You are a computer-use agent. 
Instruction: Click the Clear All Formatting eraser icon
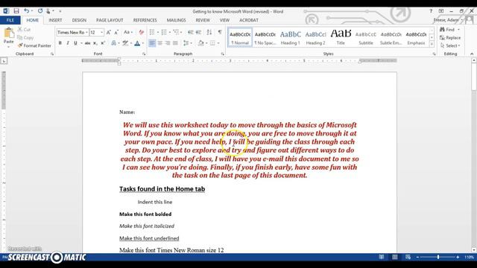(141, 32)
